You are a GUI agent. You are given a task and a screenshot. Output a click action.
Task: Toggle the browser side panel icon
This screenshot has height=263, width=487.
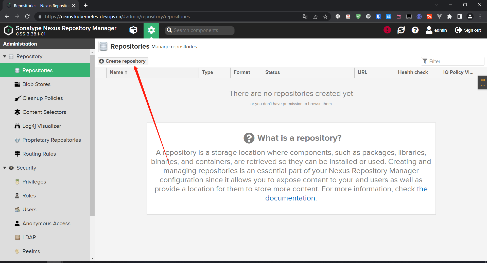tap(460, 17)
